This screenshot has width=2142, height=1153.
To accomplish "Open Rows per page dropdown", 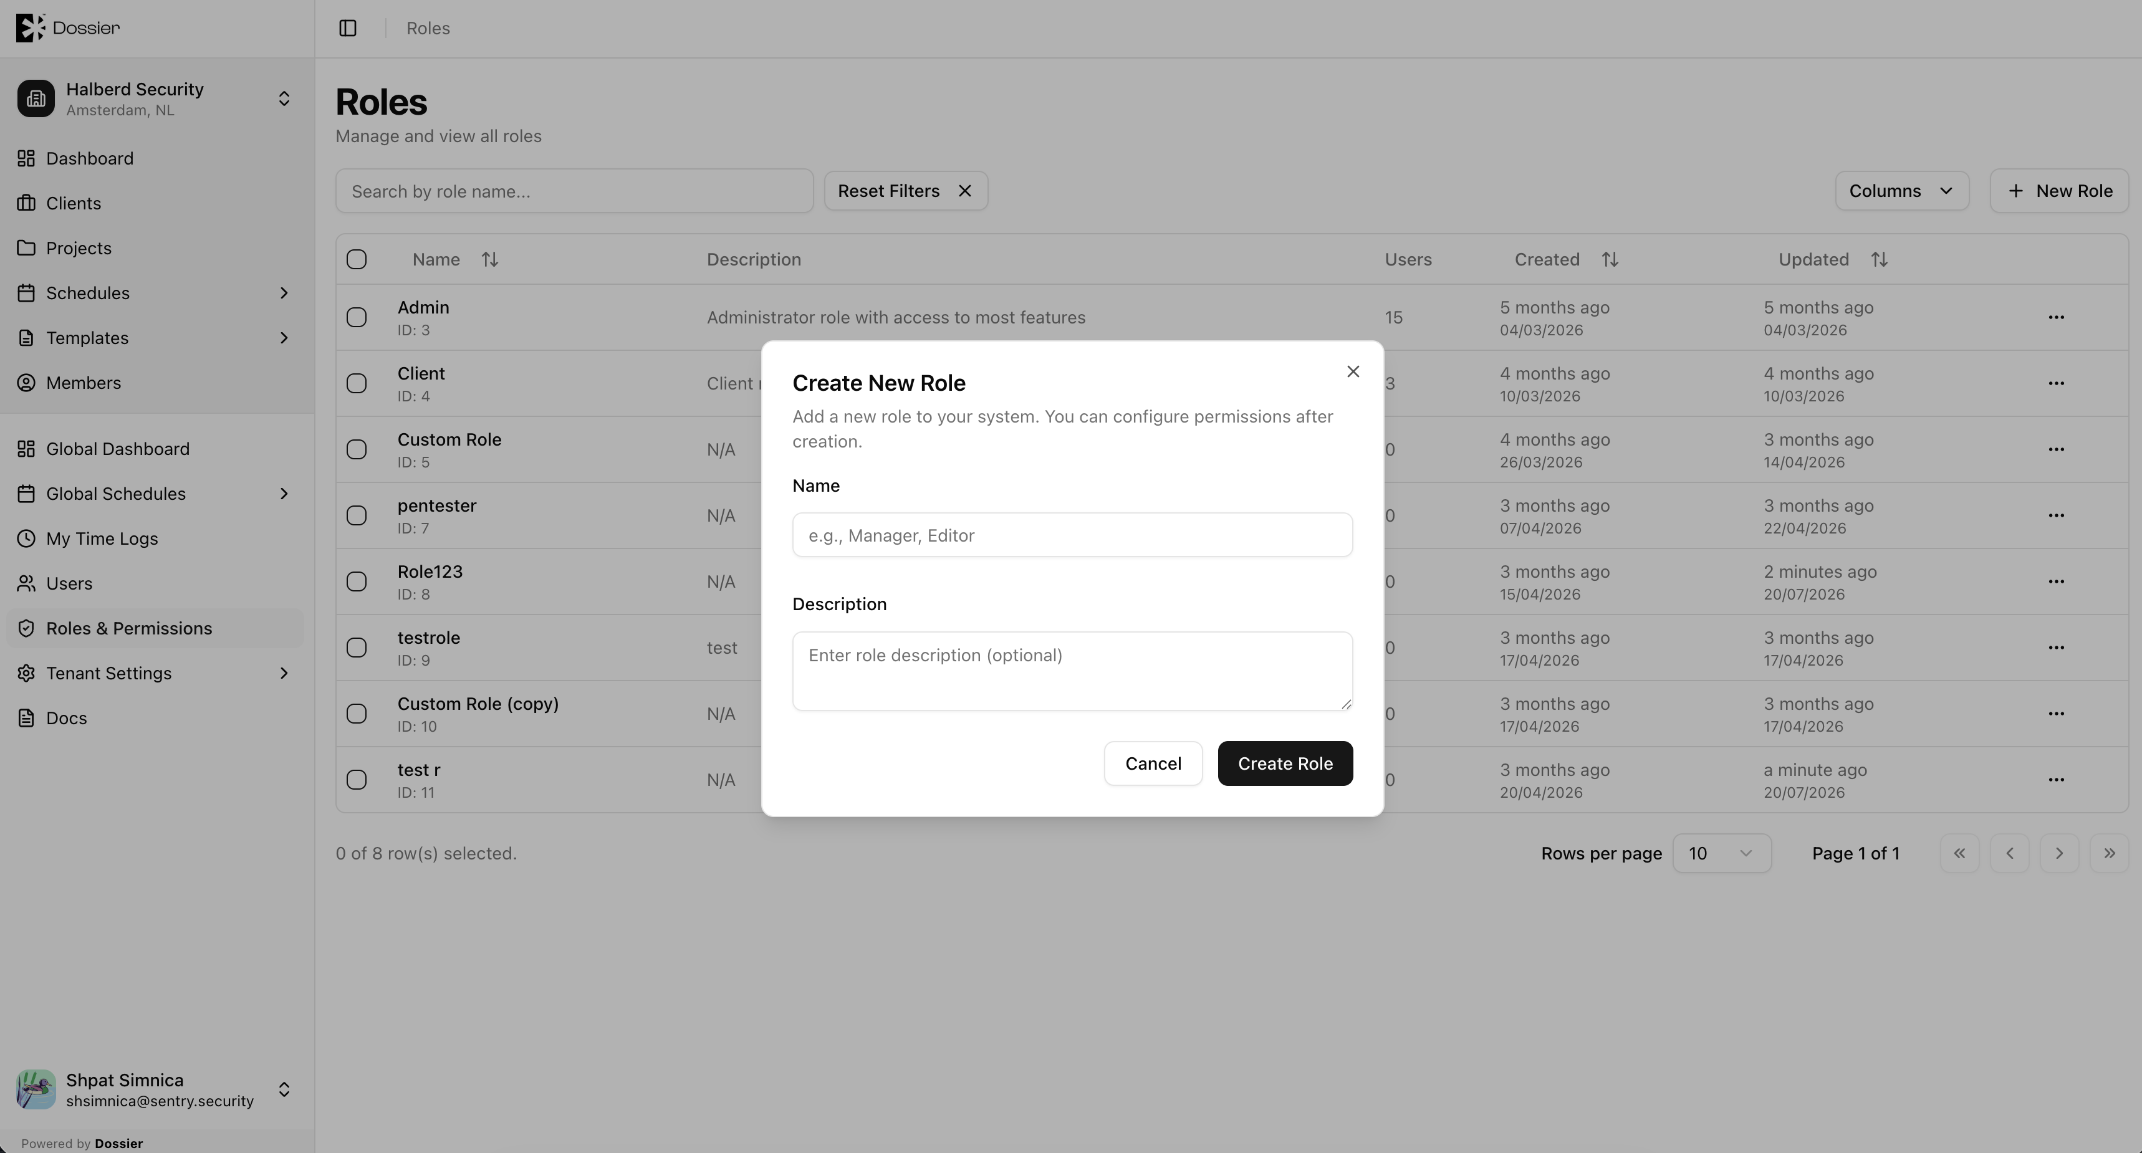I will pos(1721,854).
